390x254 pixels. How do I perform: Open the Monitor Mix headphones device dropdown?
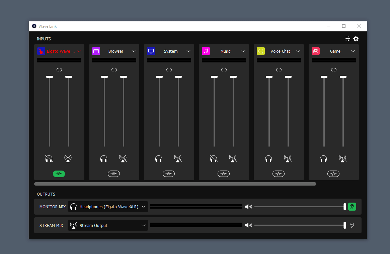click(x=108, y=207)
